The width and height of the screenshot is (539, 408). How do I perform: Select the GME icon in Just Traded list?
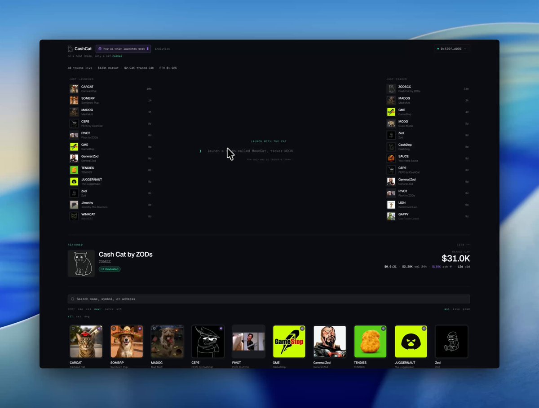391,112
